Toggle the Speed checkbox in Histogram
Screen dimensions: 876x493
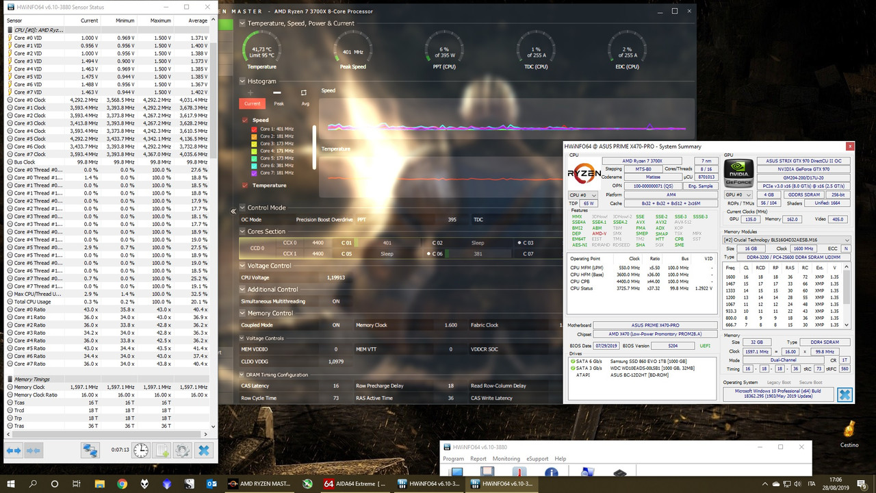tap(245, 120)
